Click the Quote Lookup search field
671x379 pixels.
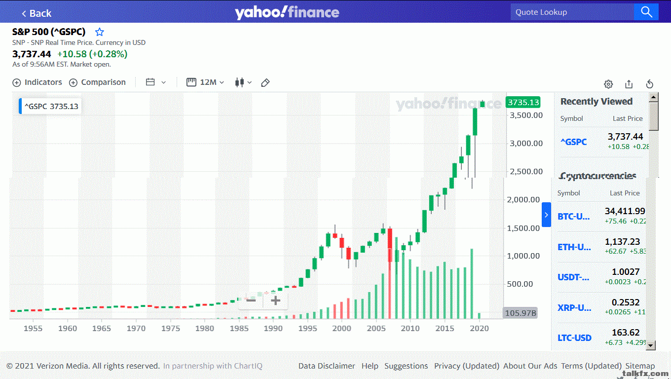click(572, 12)
